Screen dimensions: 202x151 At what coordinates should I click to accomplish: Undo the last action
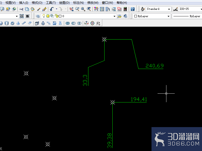(x=52, y=9)
